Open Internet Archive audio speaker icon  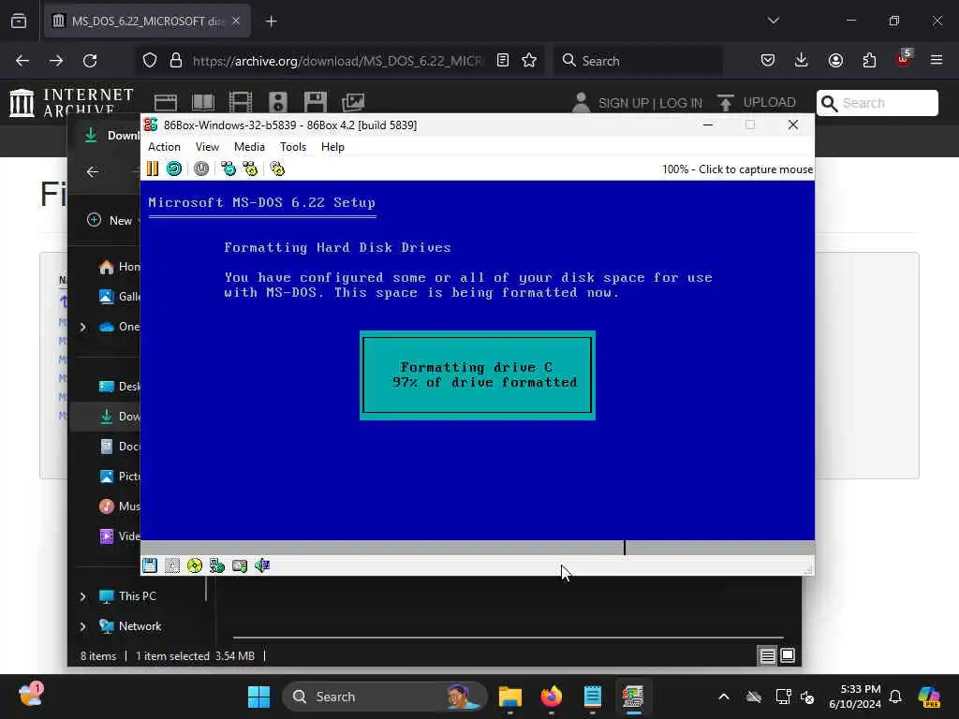click(277, 102)
